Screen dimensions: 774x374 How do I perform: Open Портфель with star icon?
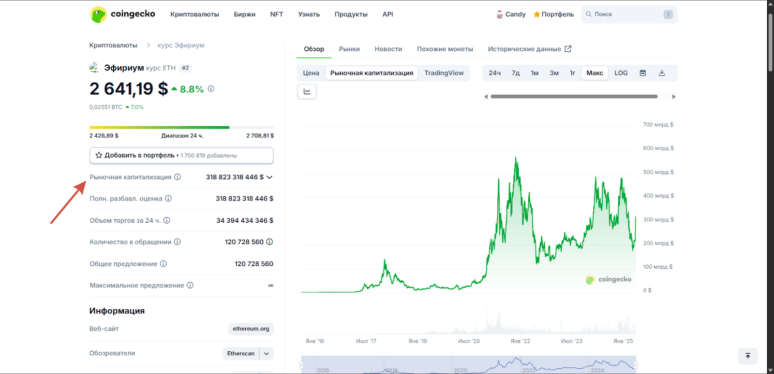click(553, 14)
